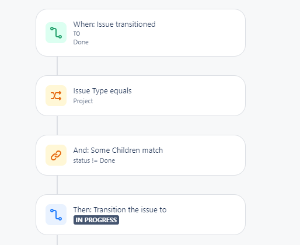Image resolution: width=300 pixels, height=245 pixels.
Task: Open the "When: Issue transitioned" trigger title
Action: tap(114, 24)
